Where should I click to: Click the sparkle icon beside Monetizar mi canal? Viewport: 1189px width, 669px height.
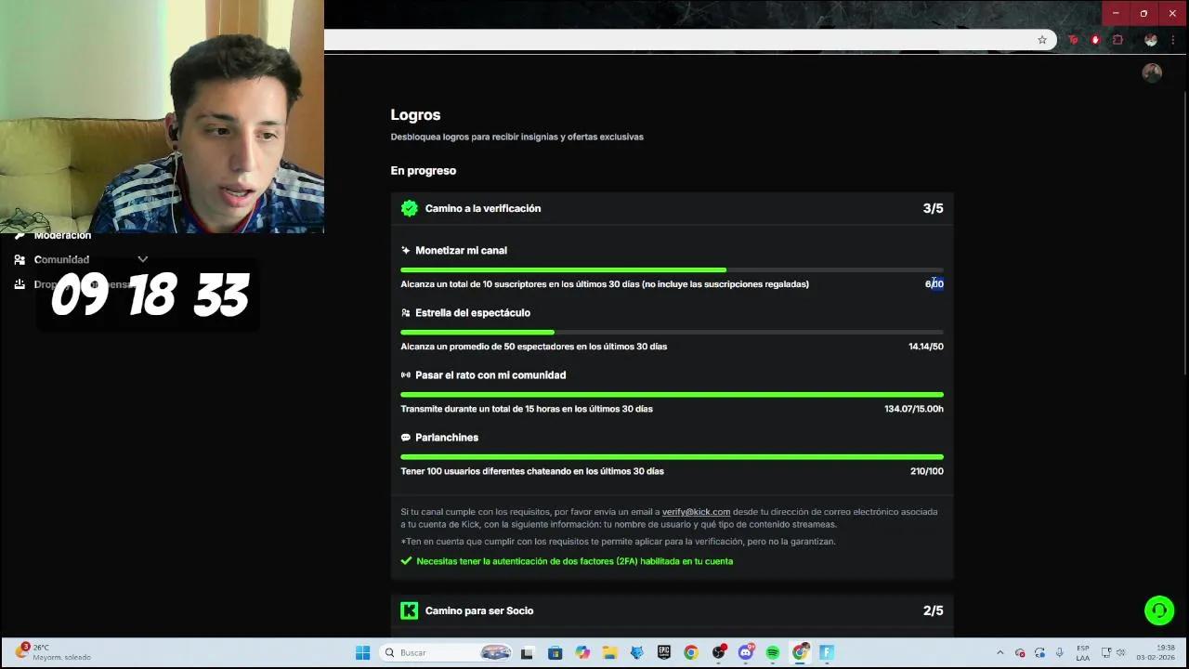(405, 251)
